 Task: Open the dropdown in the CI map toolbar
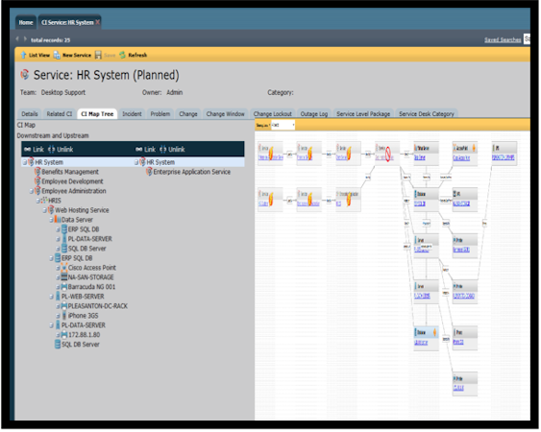(283, 125)
